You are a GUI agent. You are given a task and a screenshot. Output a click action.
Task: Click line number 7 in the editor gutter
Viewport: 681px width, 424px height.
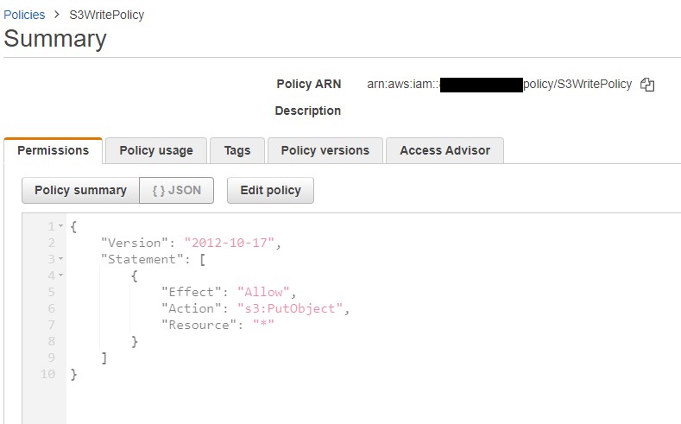(52, 325)
